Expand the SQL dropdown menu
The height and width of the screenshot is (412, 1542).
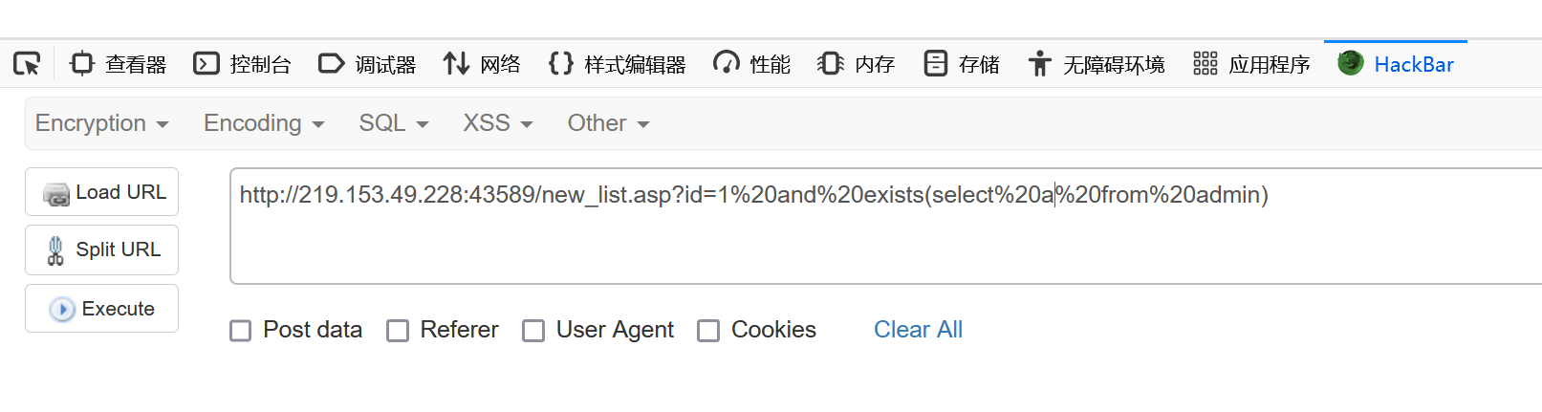click(x=393, y=123)
